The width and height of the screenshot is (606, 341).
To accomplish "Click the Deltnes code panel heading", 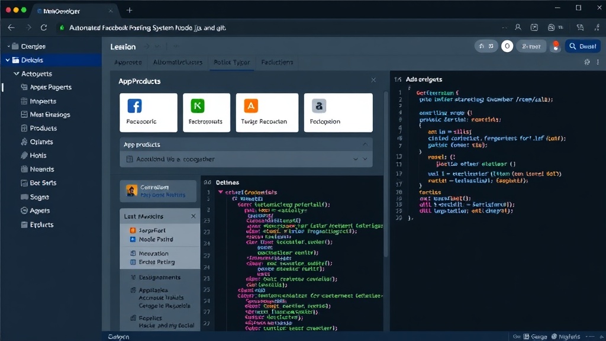I will click(227, 182).
